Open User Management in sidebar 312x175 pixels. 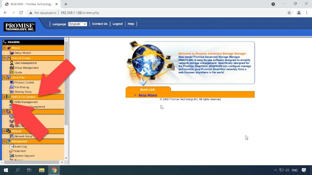pyautogui.click(x=26, y=63)
